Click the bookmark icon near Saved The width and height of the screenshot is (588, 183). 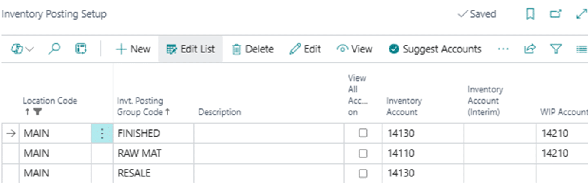point(530,14)
